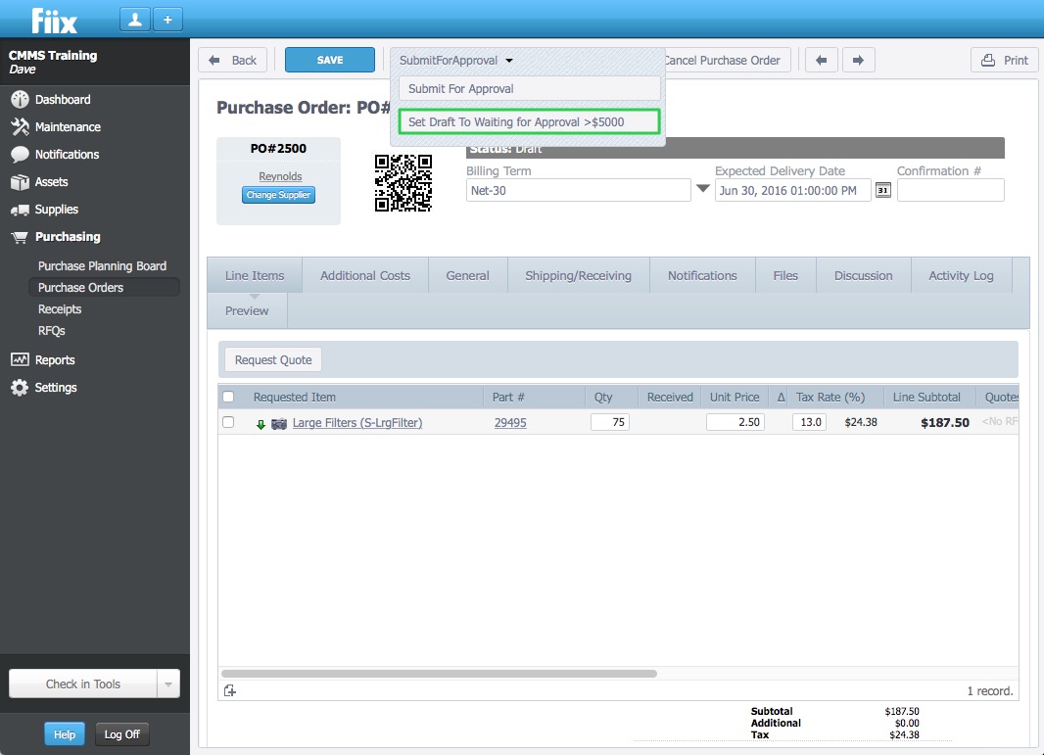Open the Maintenance section
This screenshot has width=1044, height=755.
pyautogui.click(x=68, y=127)
